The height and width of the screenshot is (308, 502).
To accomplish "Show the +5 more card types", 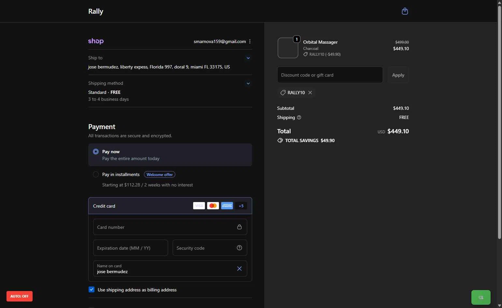I will tap(241, 206).
